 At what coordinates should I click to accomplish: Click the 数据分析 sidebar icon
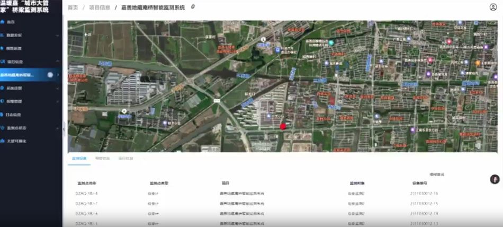(x=3, y=35)
